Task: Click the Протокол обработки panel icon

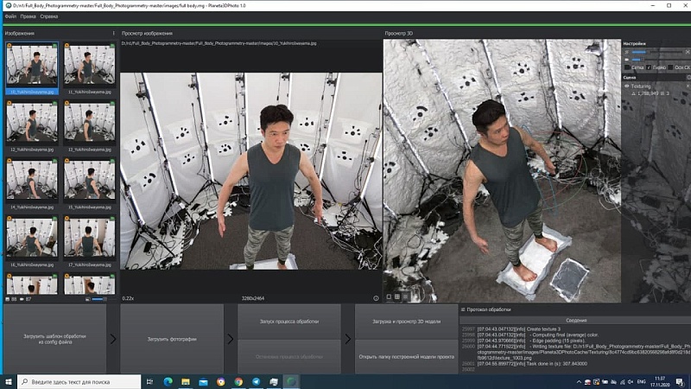Action: 463,309
